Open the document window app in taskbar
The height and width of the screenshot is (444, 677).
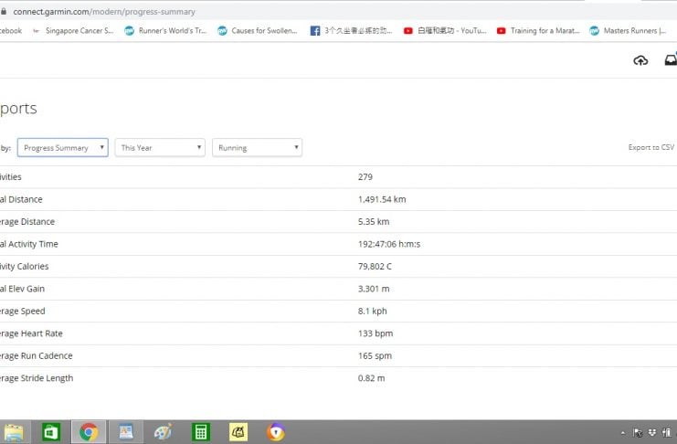(x=126, y=432)
